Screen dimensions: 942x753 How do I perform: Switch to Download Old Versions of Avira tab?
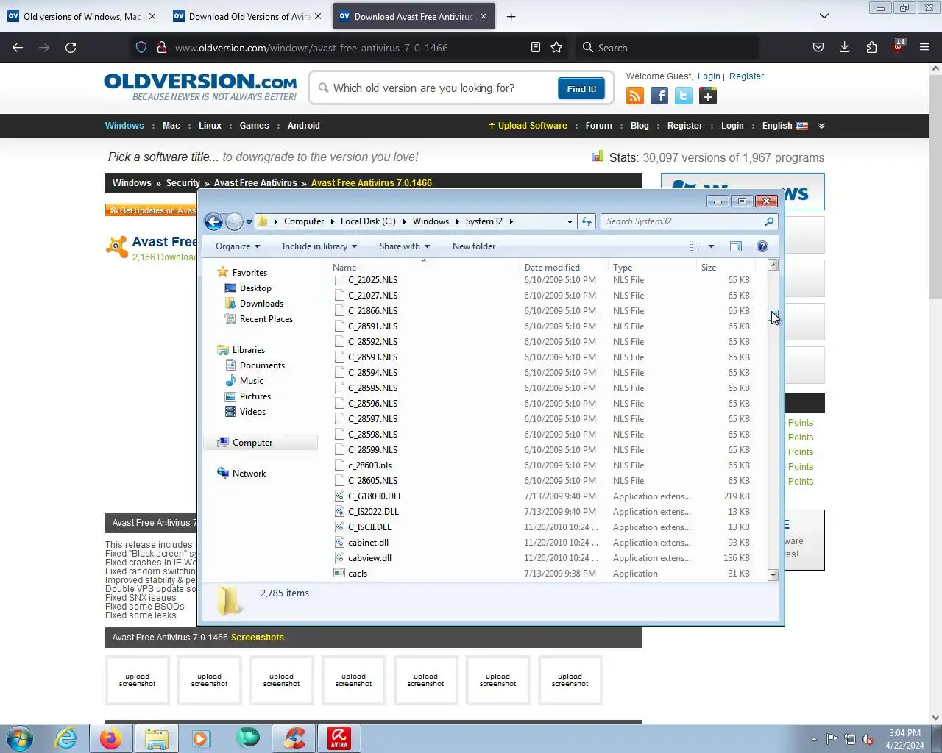point(249,16)
